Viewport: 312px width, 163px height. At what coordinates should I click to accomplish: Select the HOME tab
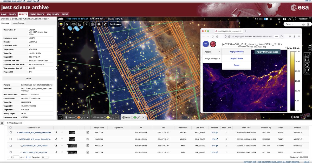coord(4,15)
